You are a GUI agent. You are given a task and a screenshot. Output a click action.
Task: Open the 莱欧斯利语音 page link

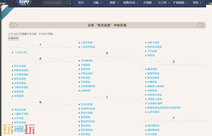[x=88, y=109]
